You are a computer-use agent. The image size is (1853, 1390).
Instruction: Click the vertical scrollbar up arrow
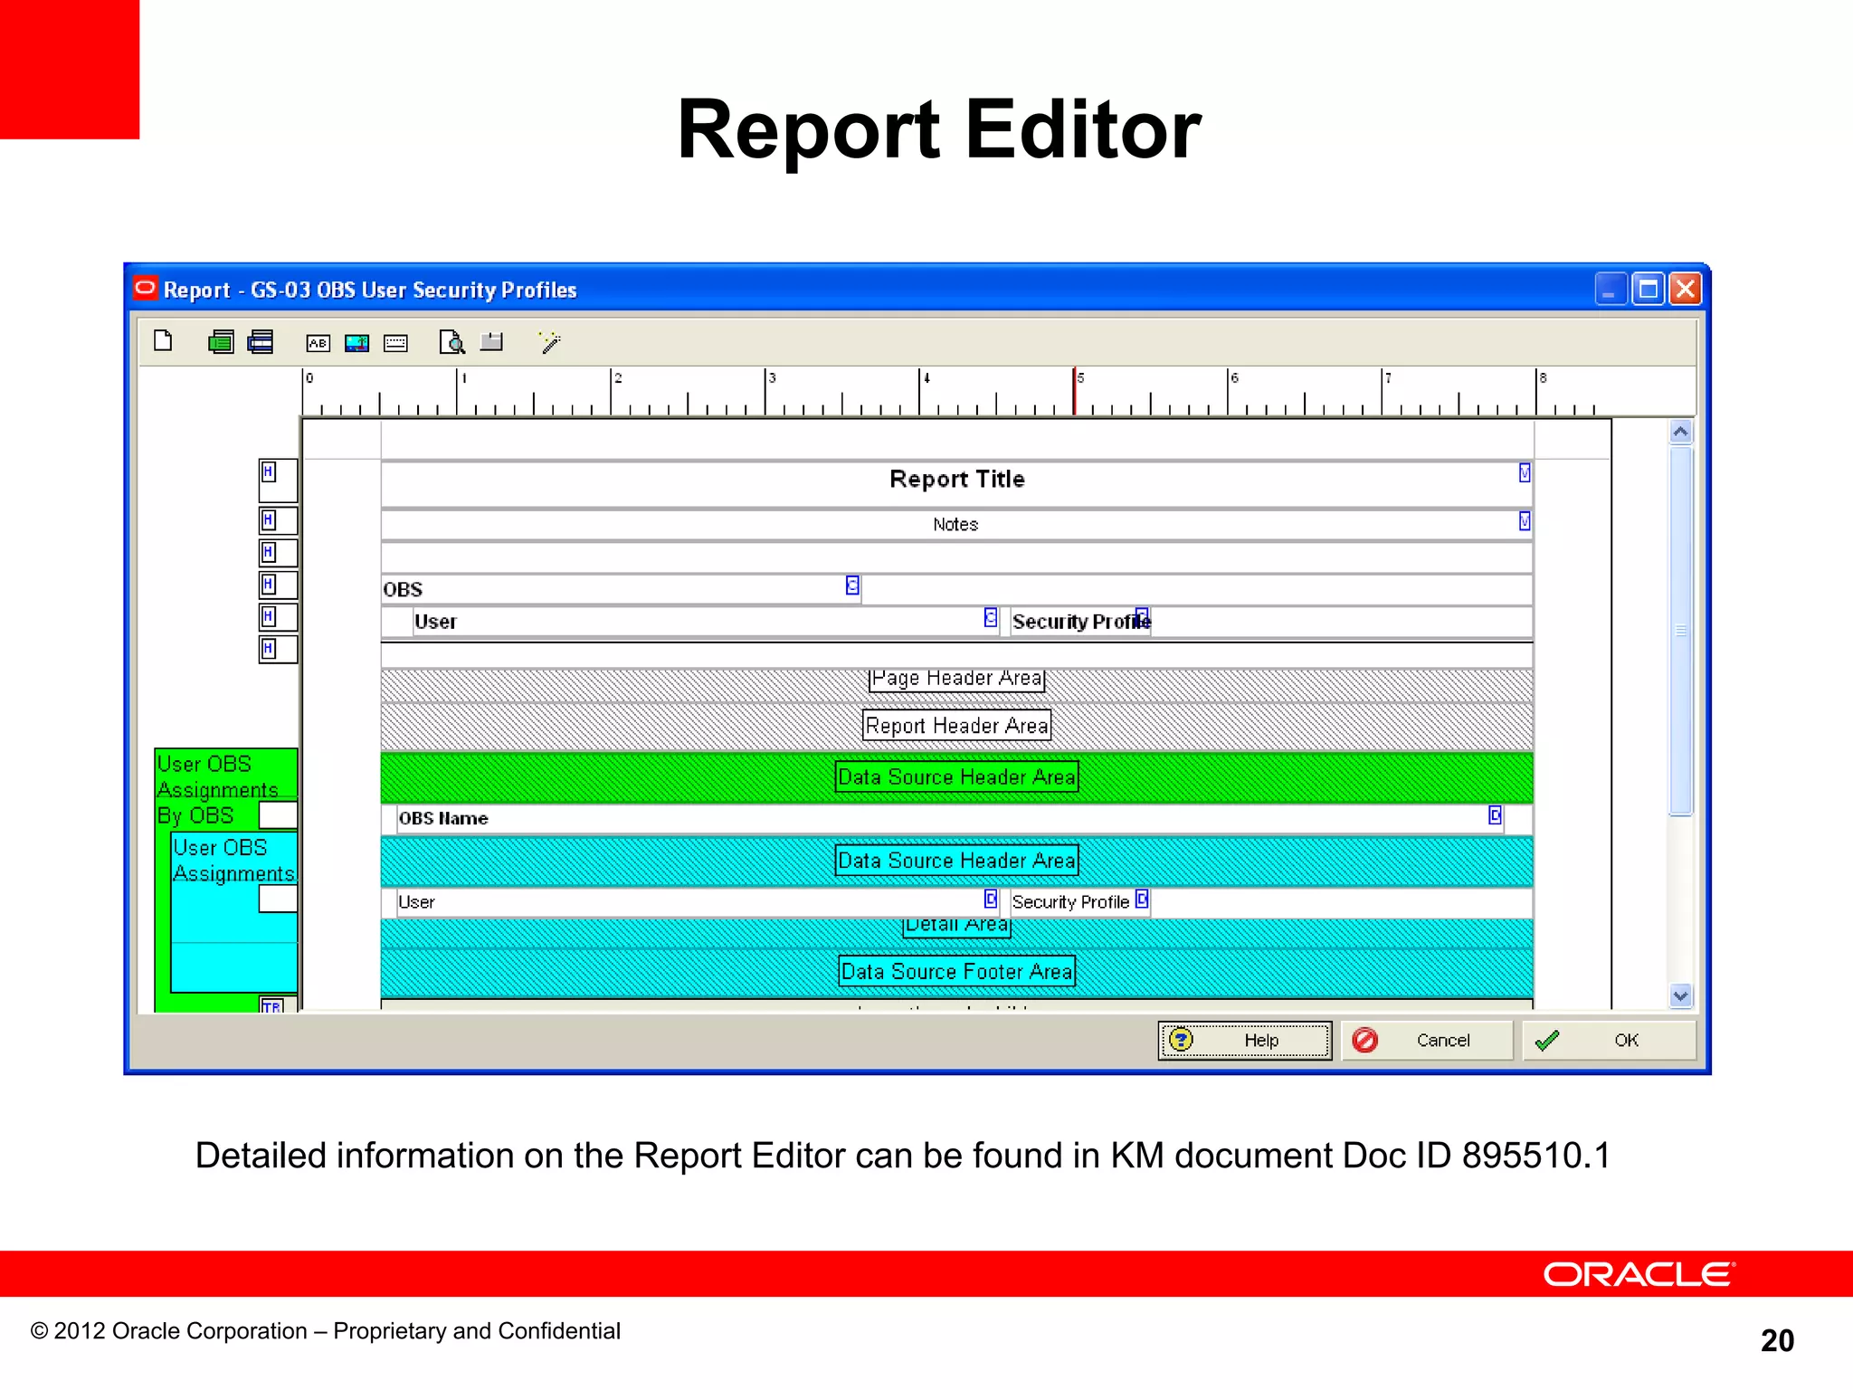click(1681, 433)
